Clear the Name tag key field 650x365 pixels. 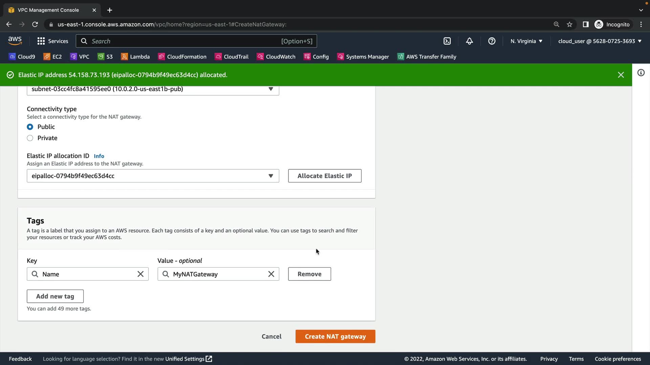[140, 274]
